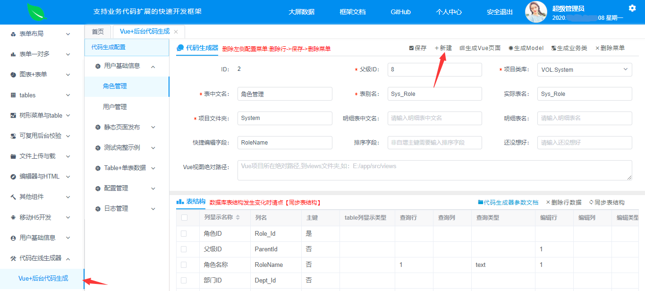Open 大屏数据 in top navigation
The width and height of the screenshot is (645, 291).
(302, 12)
